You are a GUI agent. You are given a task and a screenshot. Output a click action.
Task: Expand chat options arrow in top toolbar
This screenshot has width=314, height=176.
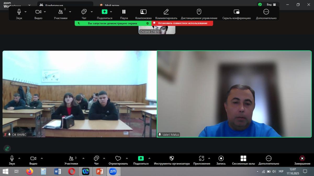92,12
